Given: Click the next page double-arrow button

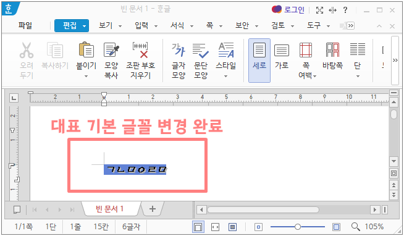Looking at the screenshot, I should click(393, 195).
